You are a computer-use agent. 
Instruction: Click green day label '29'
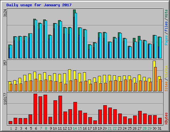point(149,128)
